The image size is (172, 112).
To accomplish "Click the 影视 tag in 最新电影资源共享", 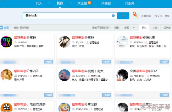I will (x=132, y=46).
